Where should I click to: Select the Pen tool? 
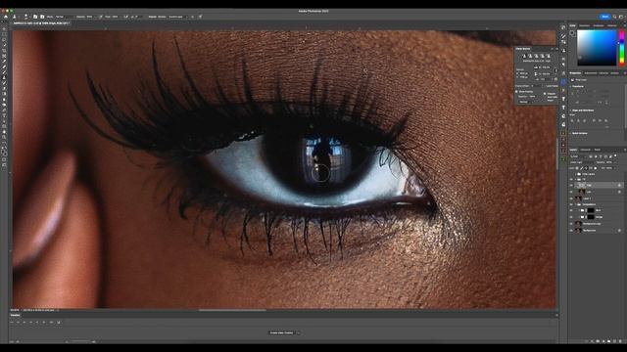pyautogui.click(x=4, y=110)
